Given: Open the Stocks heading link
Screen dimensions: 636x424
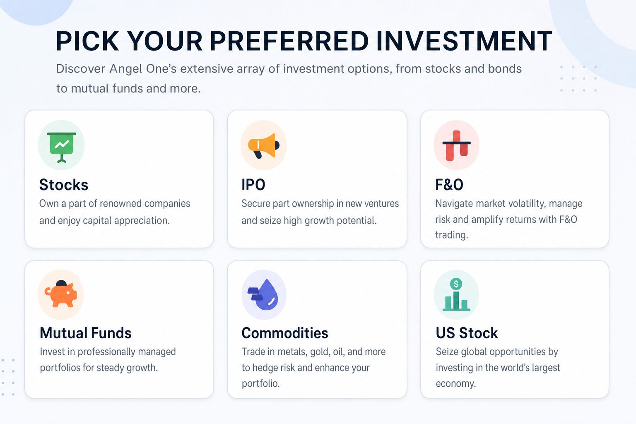Looking at the screenshot, I should [64, 185].
